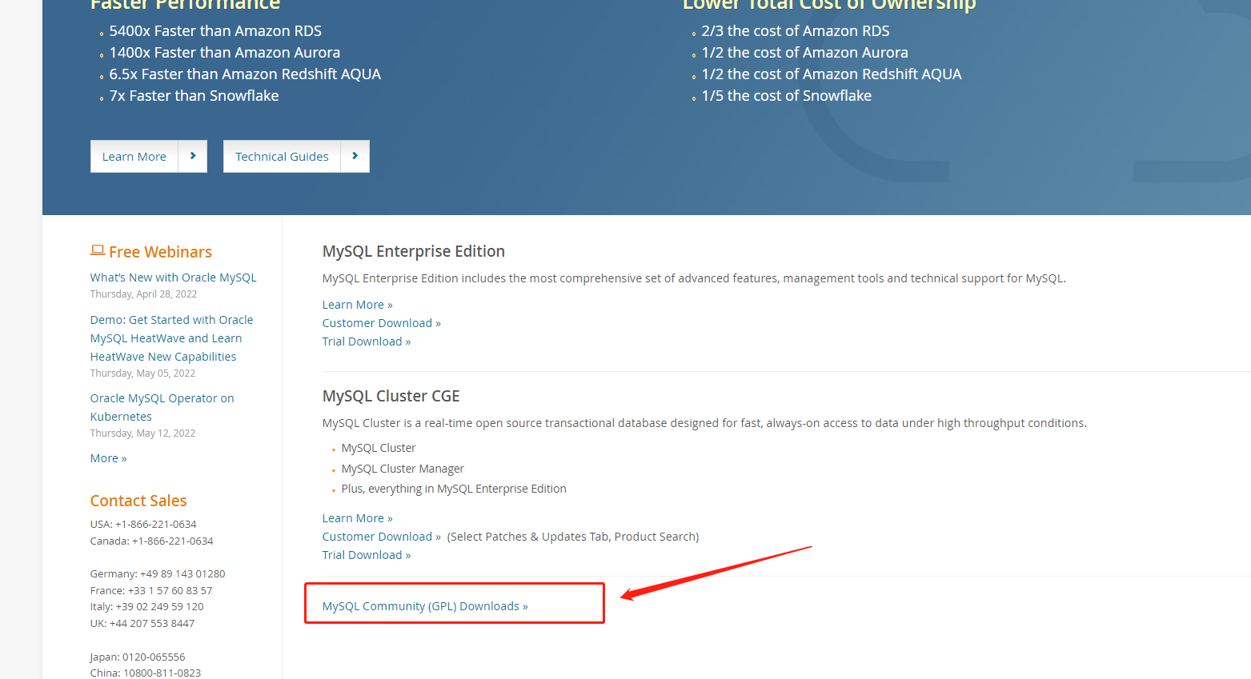The width and height of the screenshot is (1251, 679).
Task: Click the Italy: +39 02 249 59 120 number
Action: point(147,607)
